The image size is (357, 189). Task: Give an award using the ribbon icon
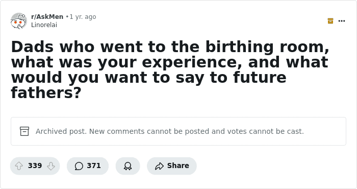[x=127, y=166]
